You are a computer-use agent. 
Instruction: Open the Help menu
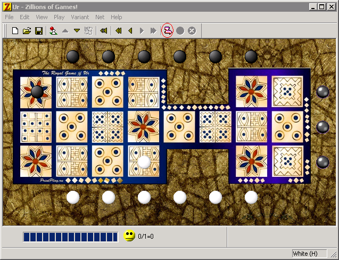click(x=117, y=17)
